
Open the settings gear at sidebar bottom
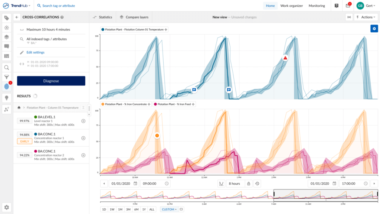(7, 207)
